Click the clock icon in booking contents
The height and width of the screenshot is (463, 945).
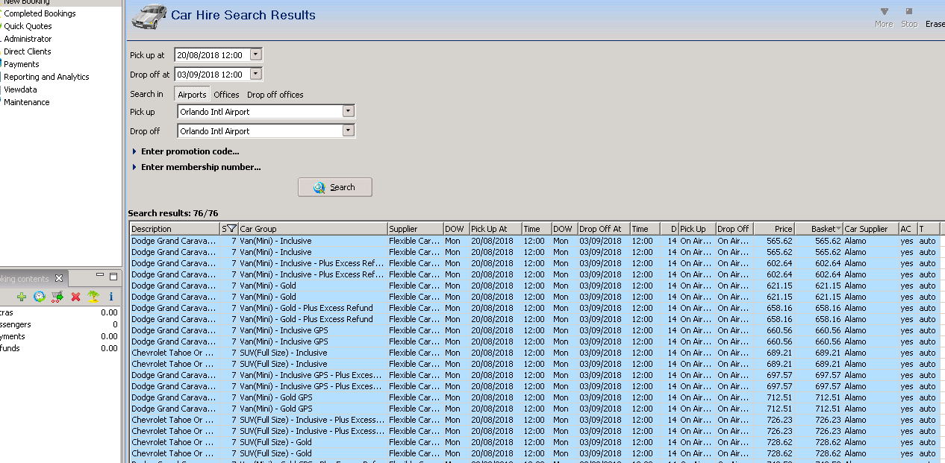coord(39,297)
